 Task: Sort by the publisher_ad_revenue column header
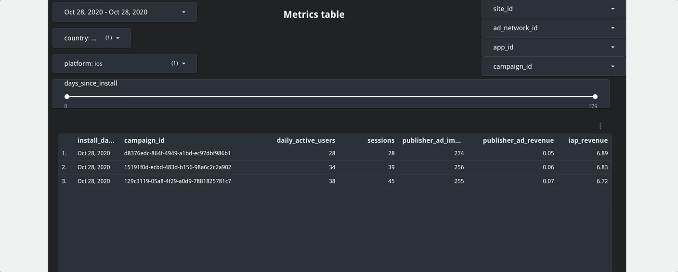click(518, 140)
